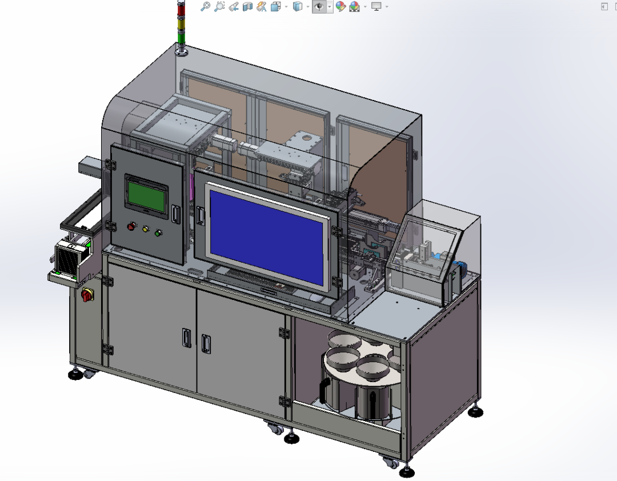Expand the View Settings dropdown arrow
This screenshot has height=481, width=617.
(x=387, y=7)
